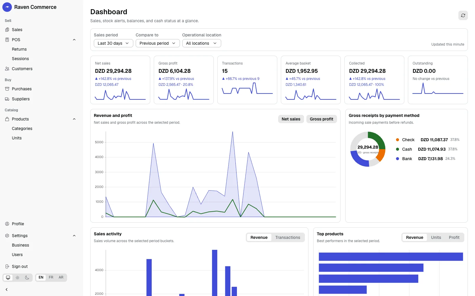The image size is (475, 296).
Task: Click the orange Check legend dot
Action: coord(398,140)
